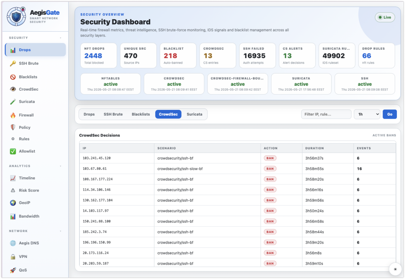Image resolution: width=405 pixels, height=279 pixels.
Task: Open Firewall page in the sidebar
Action: 35,115
